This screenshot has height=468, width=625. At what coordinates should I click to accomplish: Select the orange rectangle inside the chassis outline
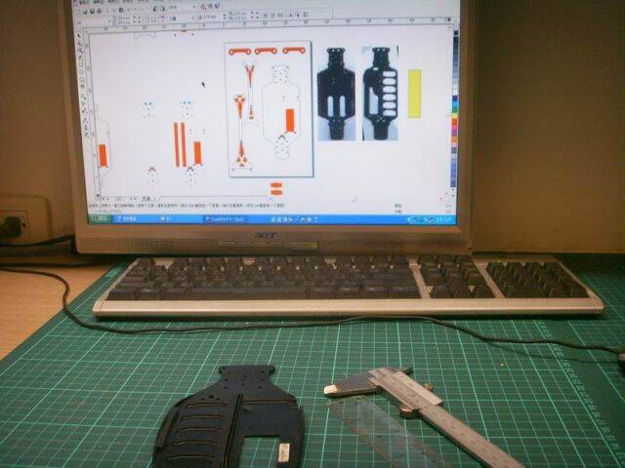coord(290,121)
